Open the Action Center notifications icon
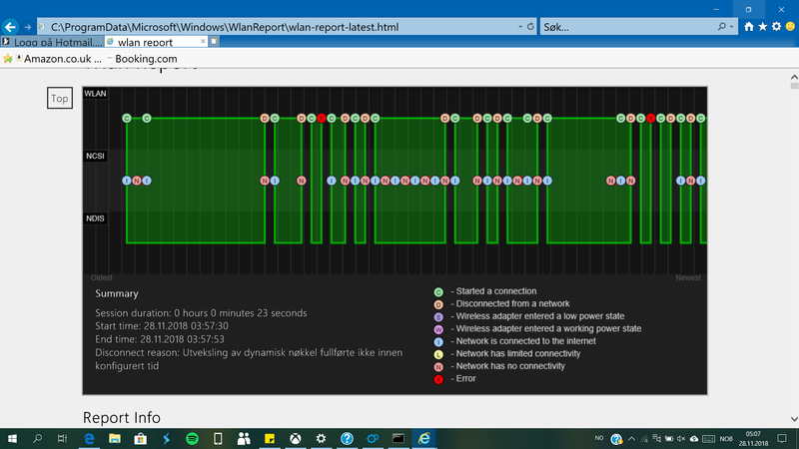The height and width of the screenshot is (449, 799). click(782, 438)
